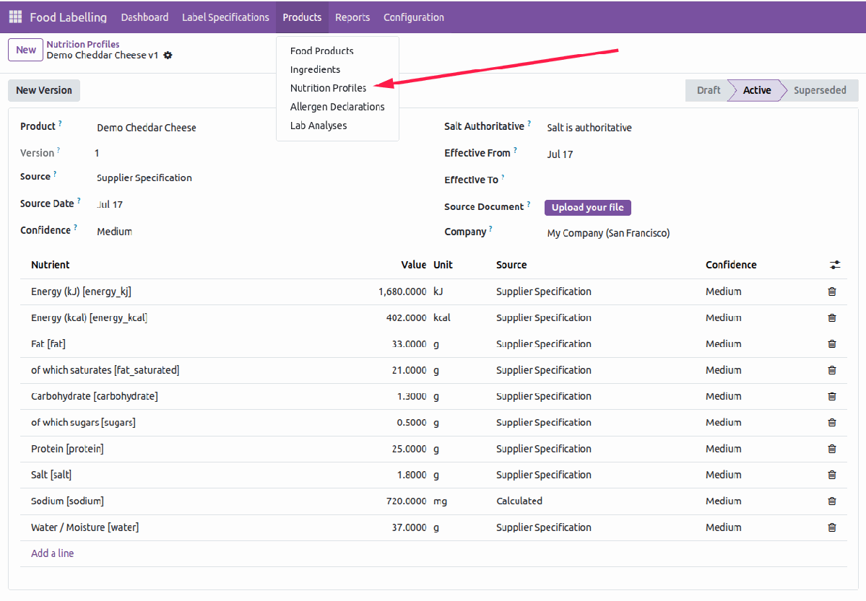Open the Reports menu

(x=352, y=17)
